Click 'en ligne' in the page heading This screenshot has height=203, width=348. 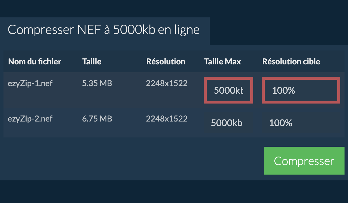coord(179,30)
